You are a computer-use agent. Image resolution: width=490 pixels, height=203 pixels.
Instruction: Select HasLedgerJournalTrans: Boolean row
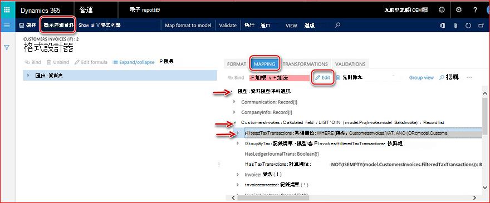coord(282,154)
